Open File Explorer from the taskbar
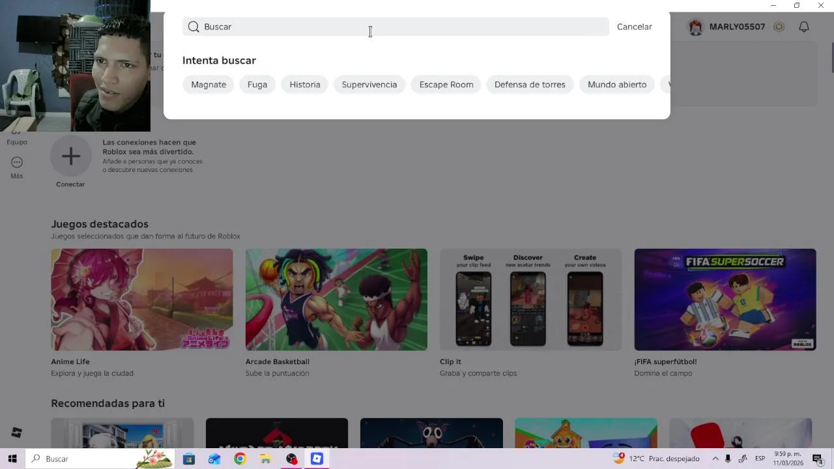The image size is (834, 469). click(x=265, y=459)
